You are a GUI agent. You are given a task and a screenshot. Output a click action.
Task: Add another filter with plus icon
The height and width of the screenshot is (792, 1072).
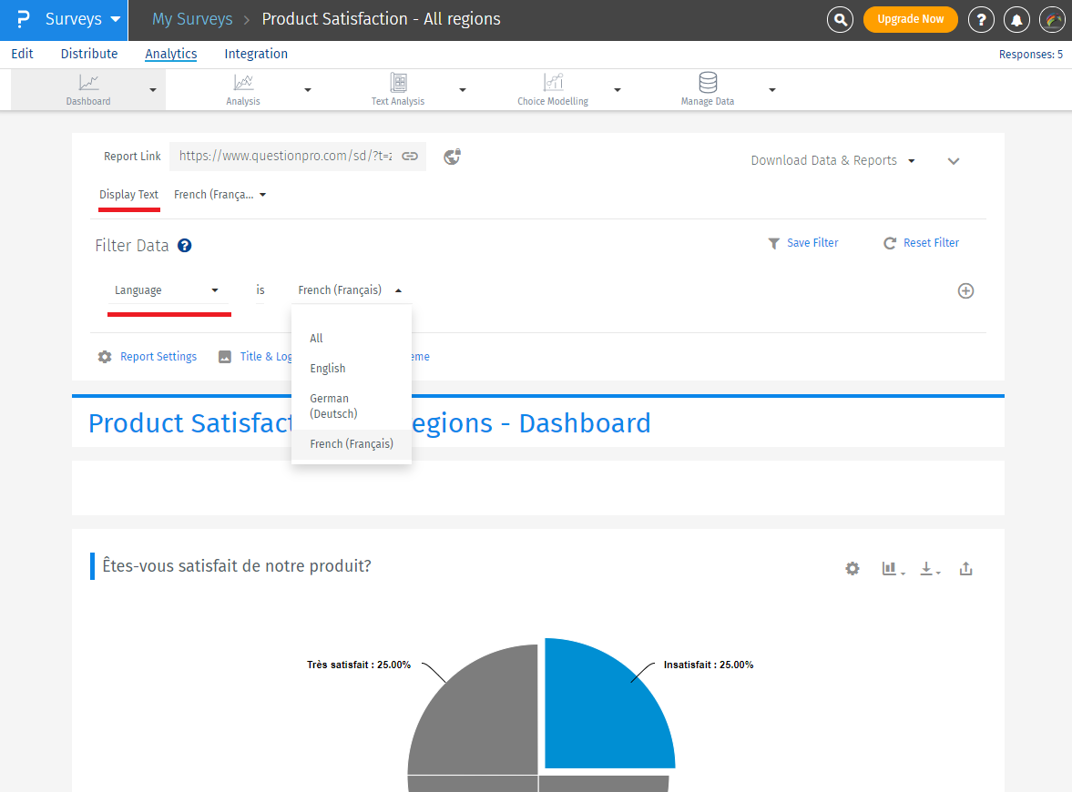pos(965,291)
